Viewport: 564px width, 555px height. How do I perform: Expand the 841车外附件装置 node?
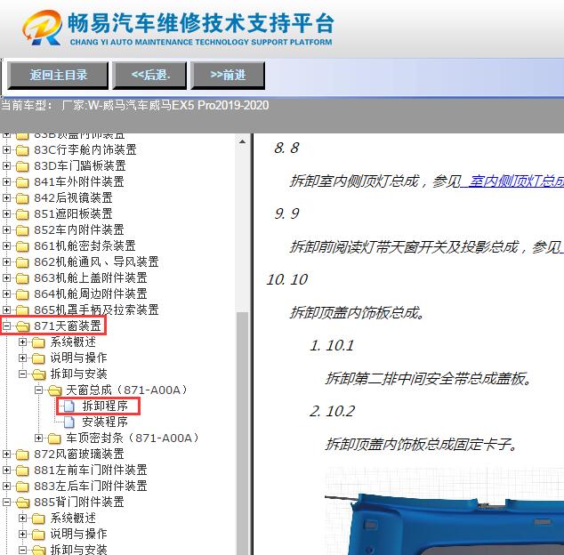tap(6, 181)
